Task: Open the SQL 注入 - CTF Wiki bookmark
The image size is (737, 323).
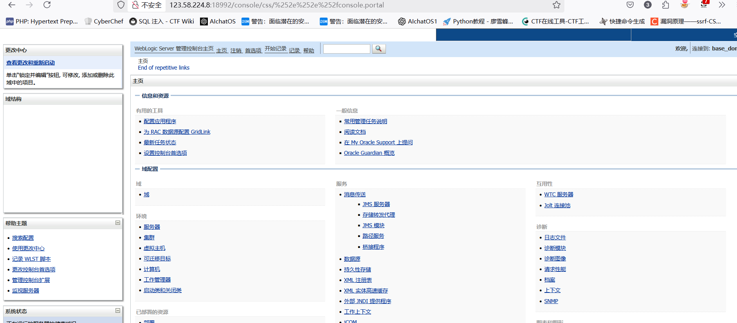Action: (x=162, y=22)
